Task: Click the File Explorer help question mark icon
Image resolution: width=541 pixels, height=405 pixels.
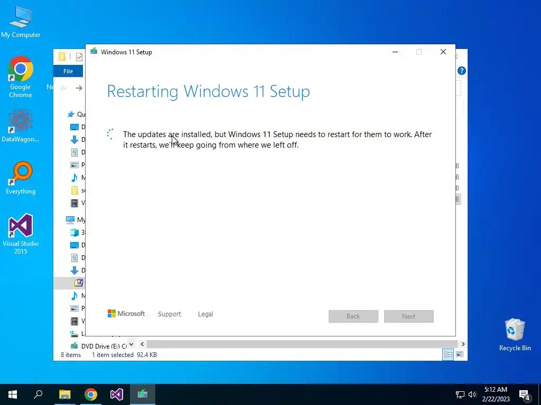Action: click(x=462, y=71)
